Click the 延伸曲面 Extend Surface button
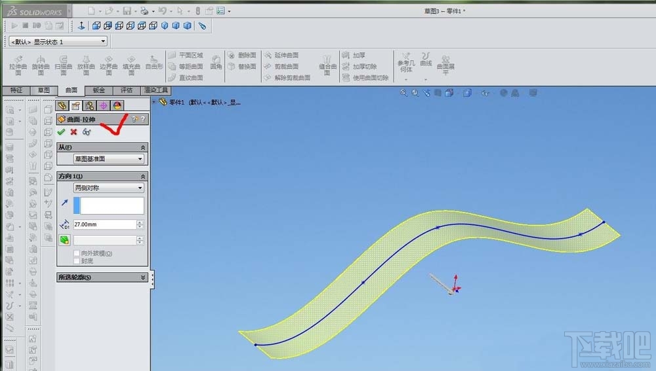 [281, 55]
